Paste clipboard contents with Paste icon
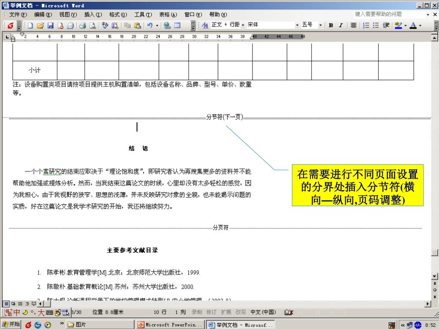 tap(138, 25)
